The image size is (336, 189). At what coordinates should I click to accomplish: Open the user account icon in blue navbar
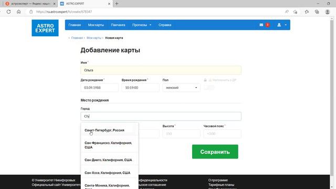(x=279, y=25)
